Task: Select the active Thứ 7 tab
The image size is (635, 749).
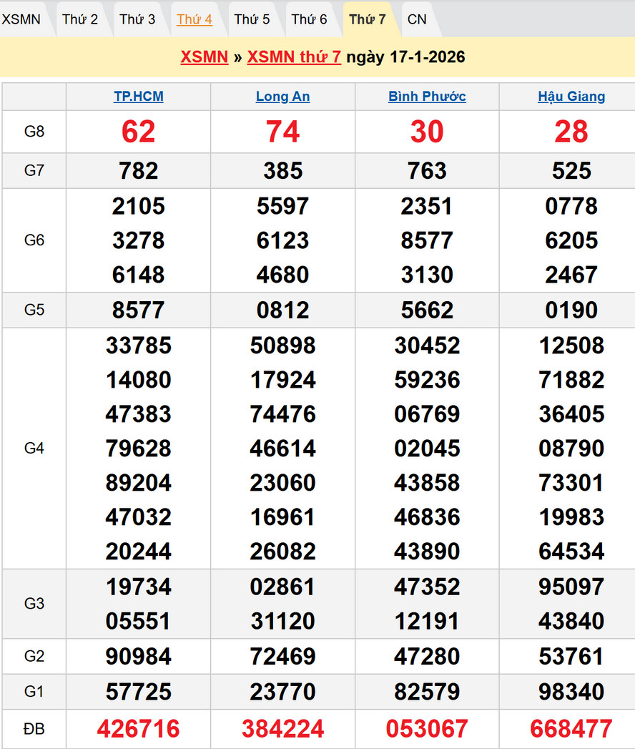Action: 367,19
